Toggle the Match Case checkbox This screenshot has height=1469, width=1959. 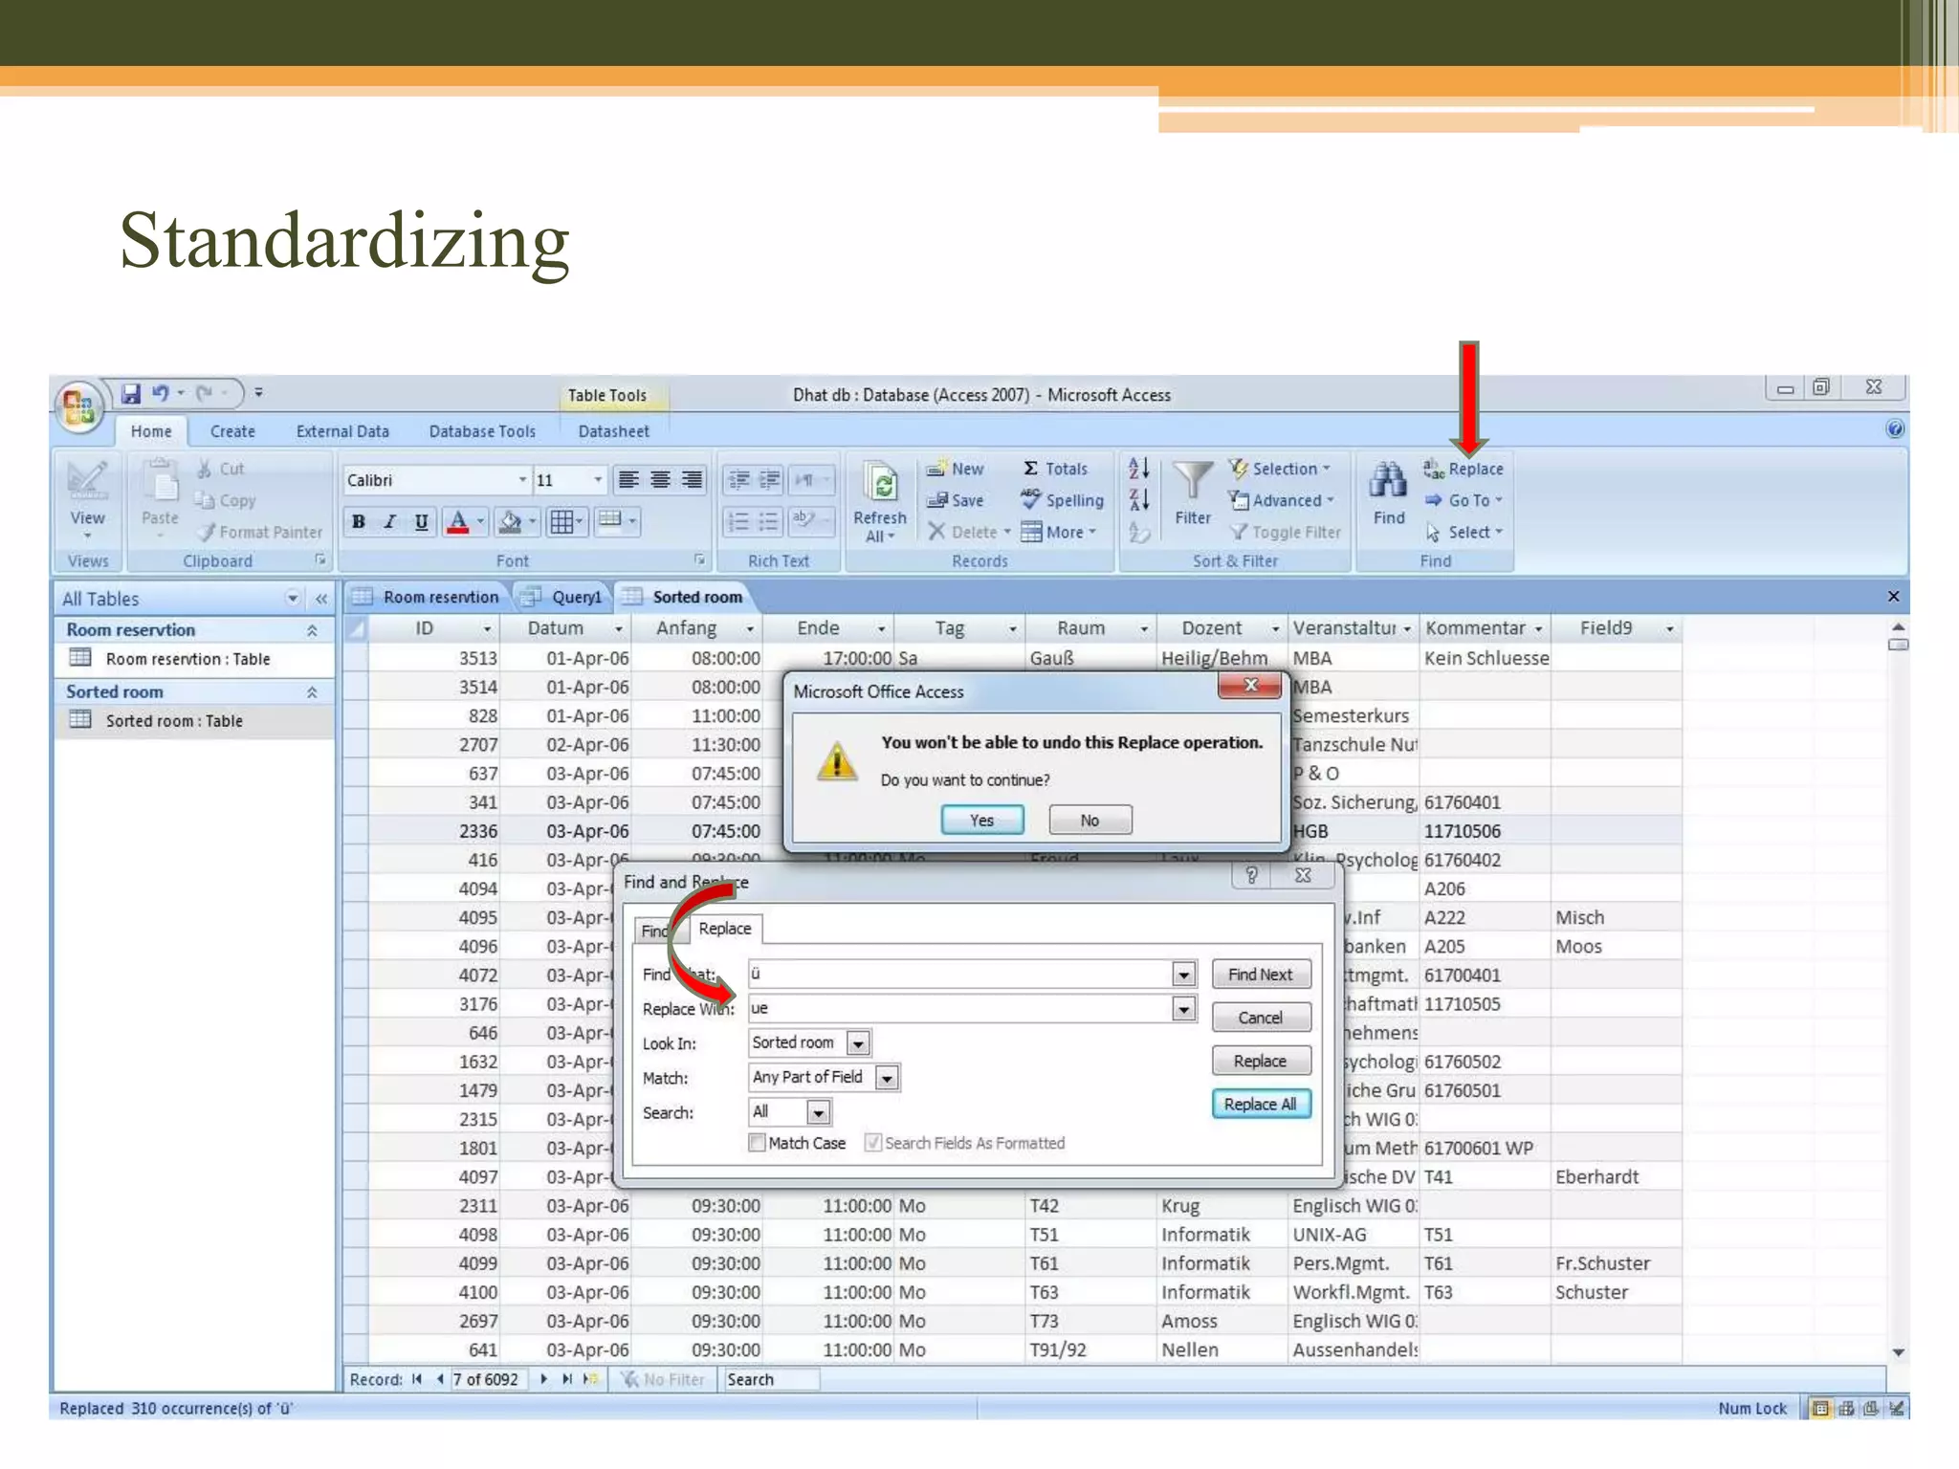(758, 1143)
